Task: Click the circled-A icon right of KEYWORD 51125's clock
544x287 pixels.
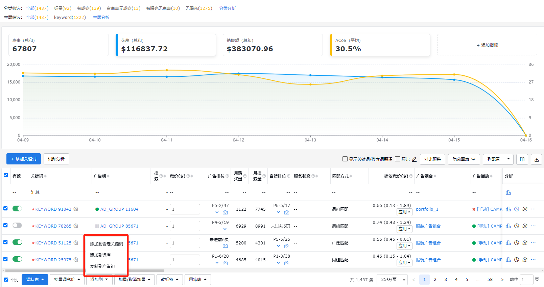Action: click(525, 243)
